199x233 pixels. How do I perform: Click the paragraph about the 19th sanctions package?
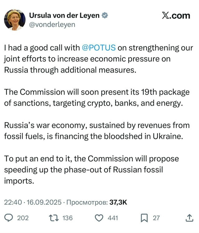click(x=96, y=98)
